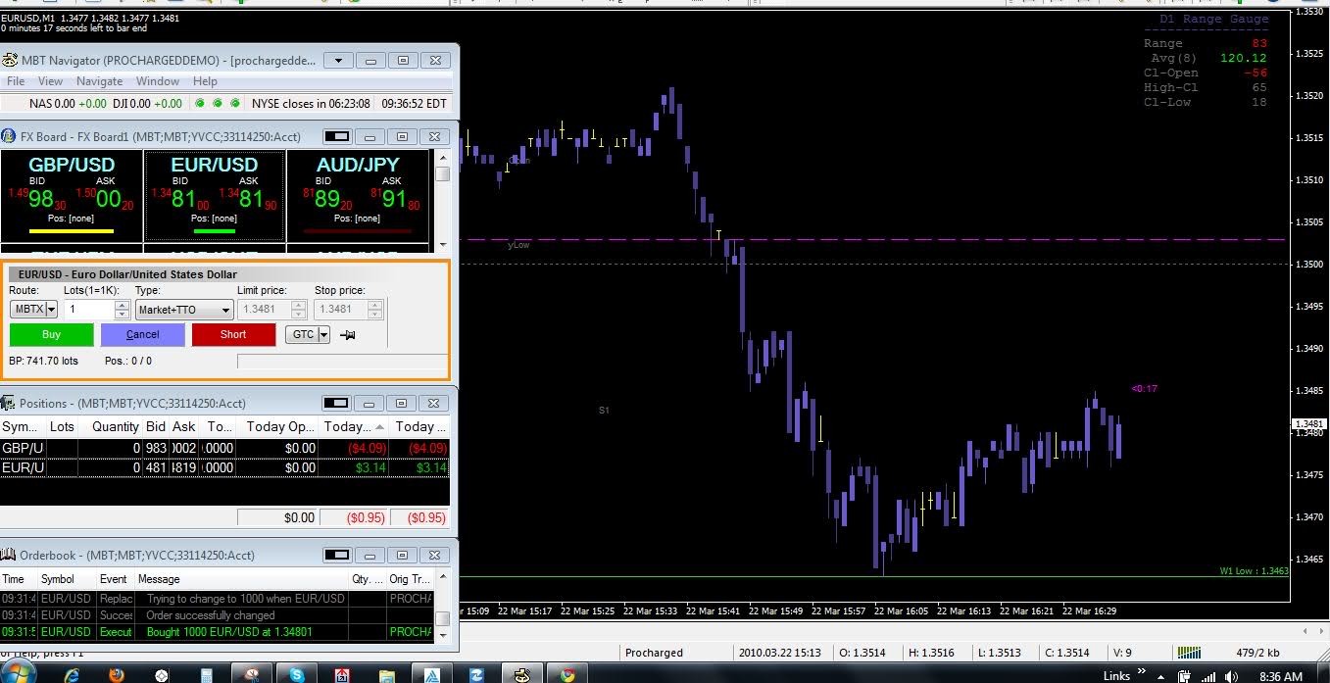The width and height of the screenshot is (1330, 683).
Task: Decrease Lots with the down spinner arrow
Action: (123, 314)
